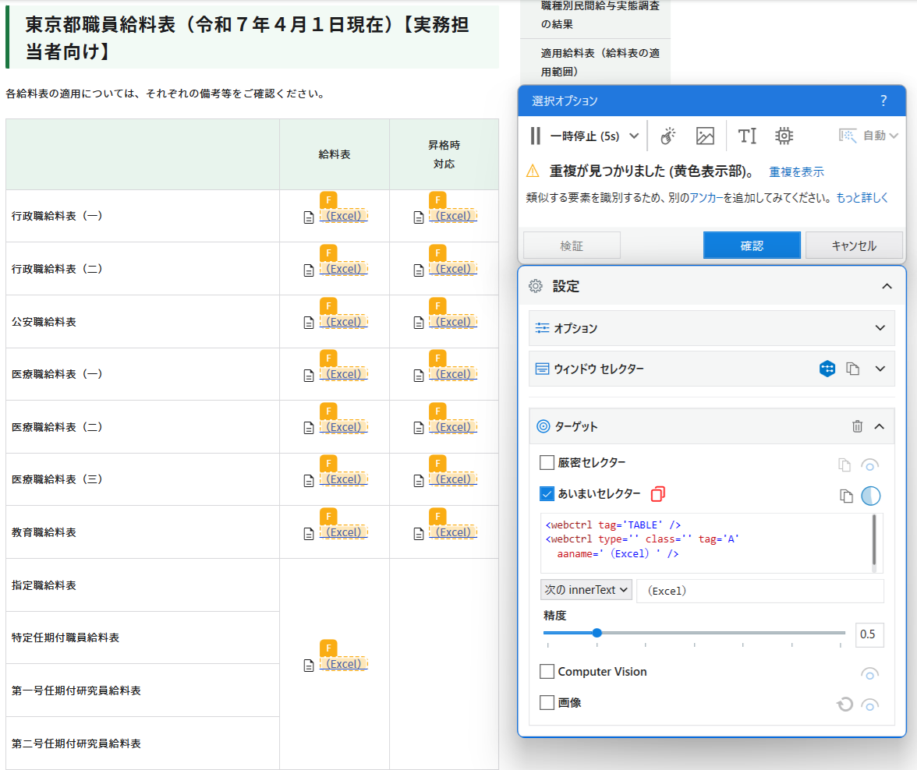Image resolution: width=917 pixels, height=770 pixels.
Task: Click the 昇格時対応 column header
Action: [444, 154]
